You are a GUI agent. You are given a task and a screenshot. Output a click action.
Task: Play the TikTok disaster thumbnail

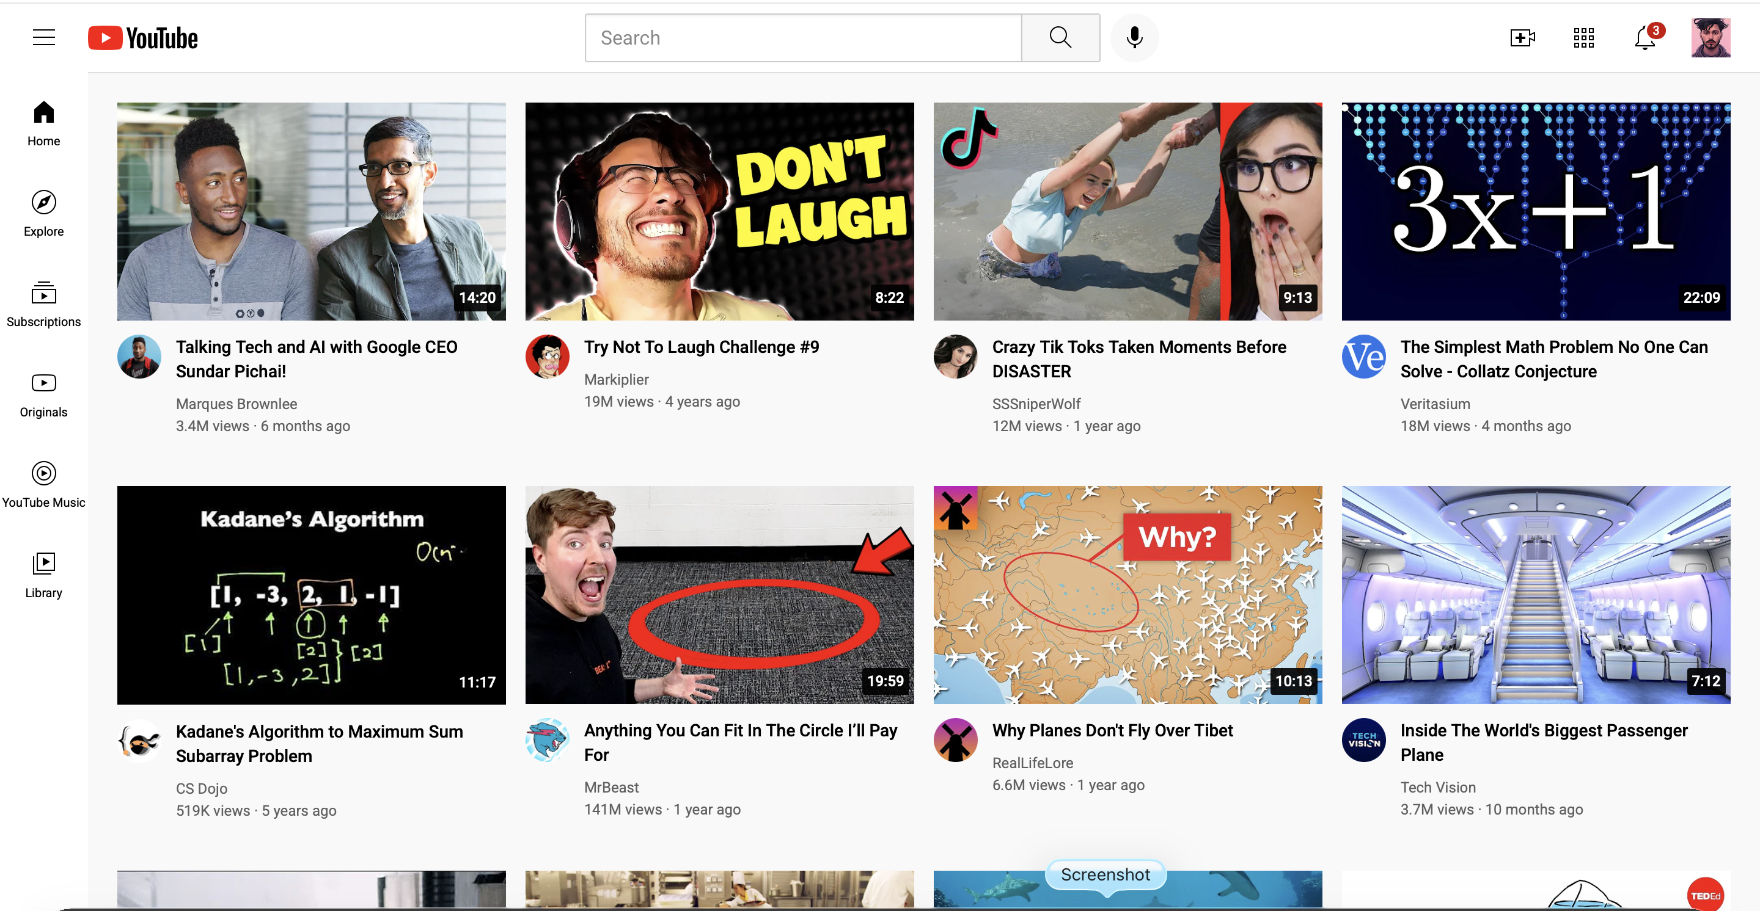point(1127,211)
